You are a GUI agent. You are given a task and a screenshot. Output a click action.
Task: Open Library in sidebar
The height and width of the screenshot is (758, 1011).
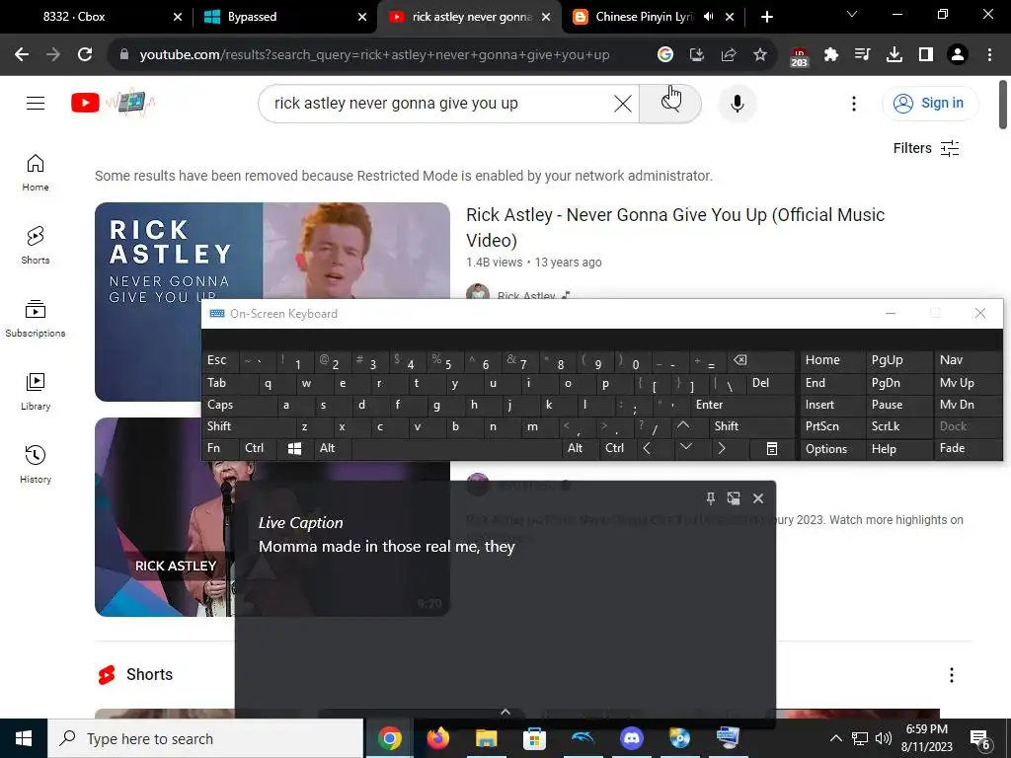click(x=36, y=391)
